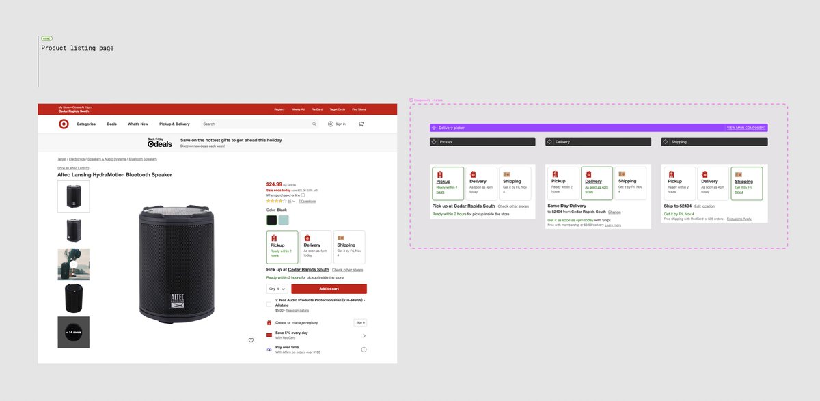Click the star rating on the product
The width and height of the screenshot is (820, 401).
[x=275, y=201]
